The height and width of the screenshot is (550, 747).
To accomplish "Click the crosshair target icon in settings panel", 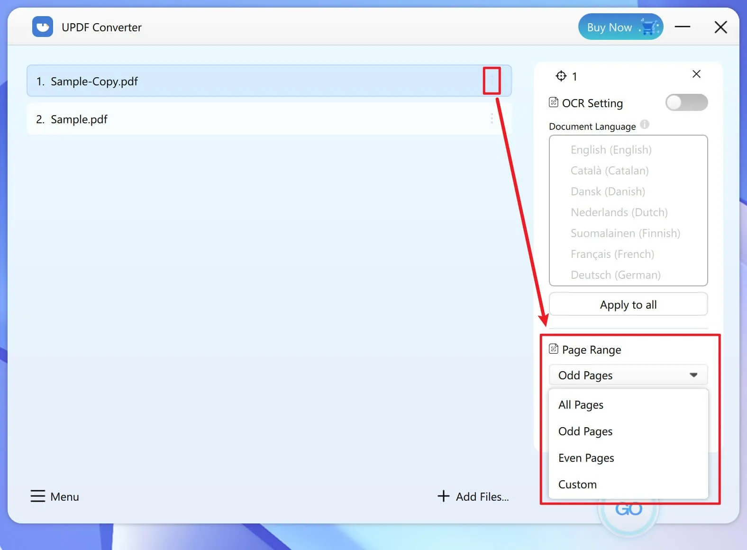I will tap(561, 76).
